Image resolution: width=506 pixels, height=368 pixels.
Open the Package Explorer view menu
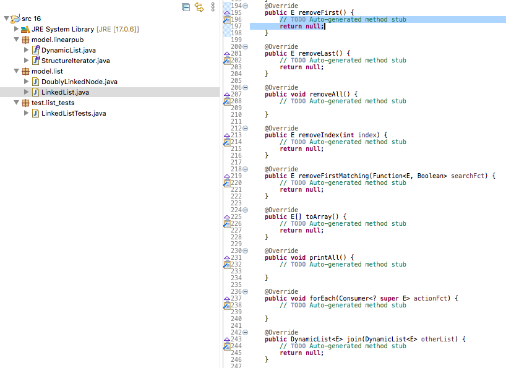click(x=212, y=7)
